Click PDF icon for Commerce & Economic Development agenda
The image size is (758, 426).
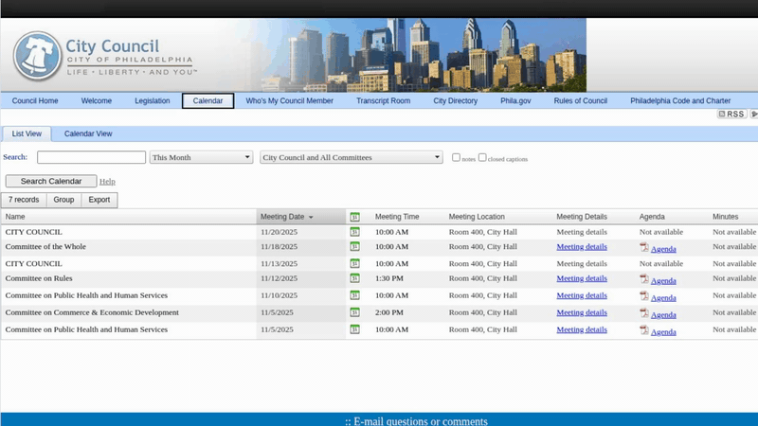coord(644,312)
